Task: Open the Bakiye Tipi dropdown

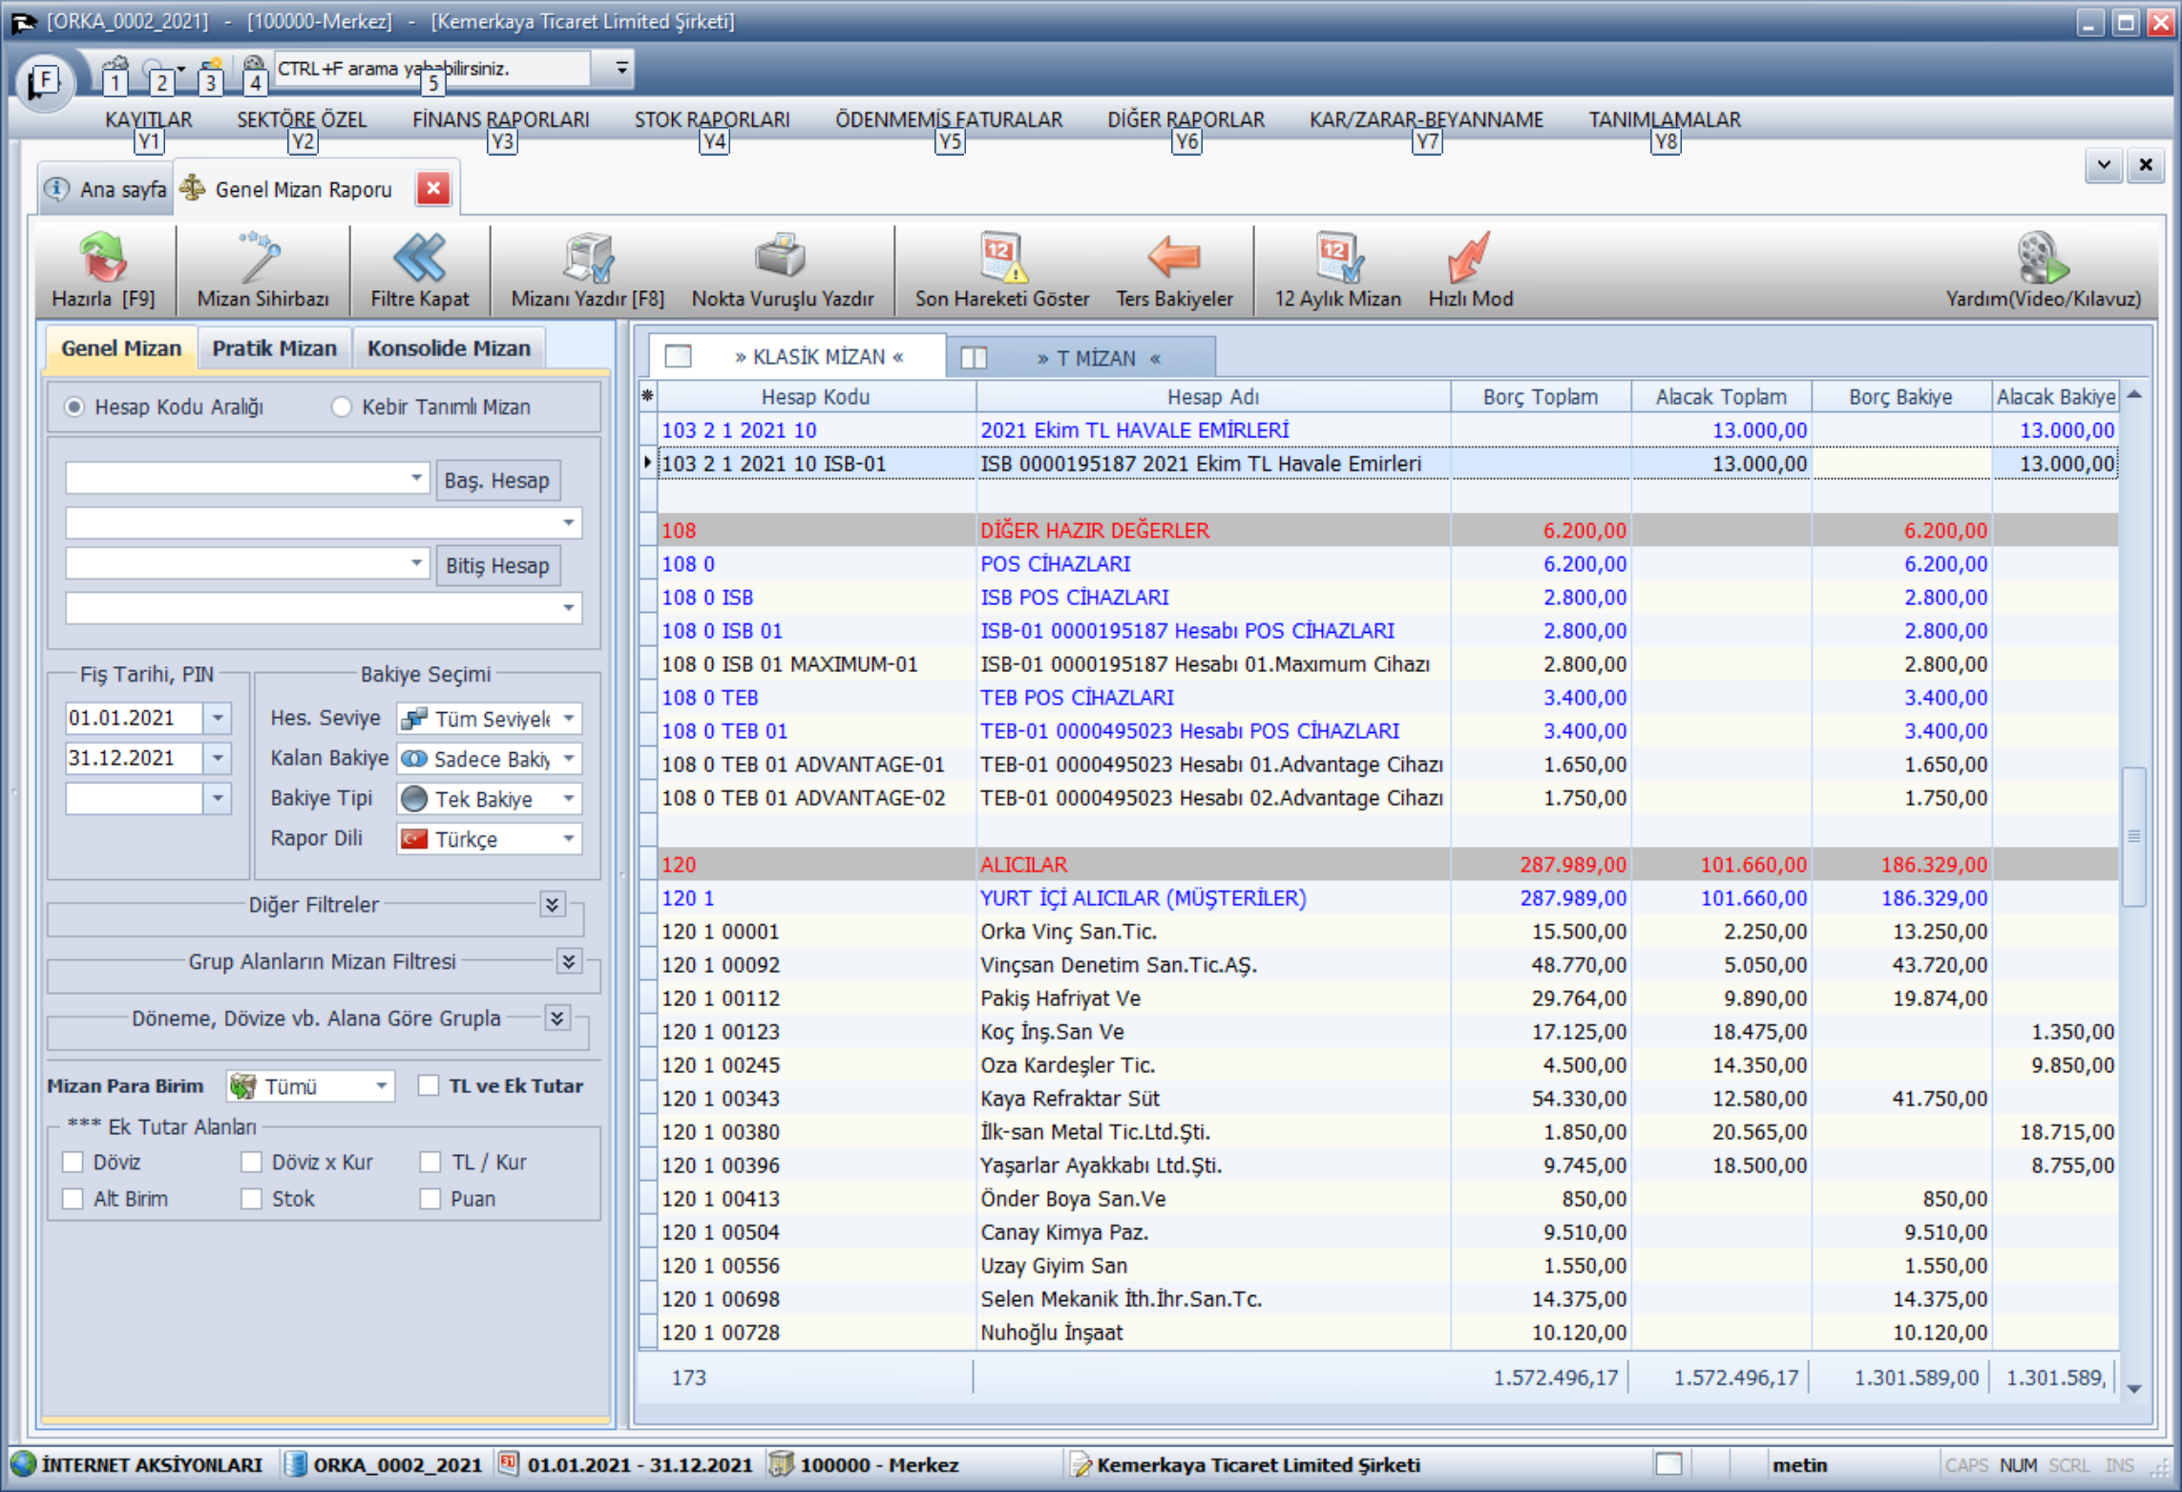Action: (x=569, y=798)
